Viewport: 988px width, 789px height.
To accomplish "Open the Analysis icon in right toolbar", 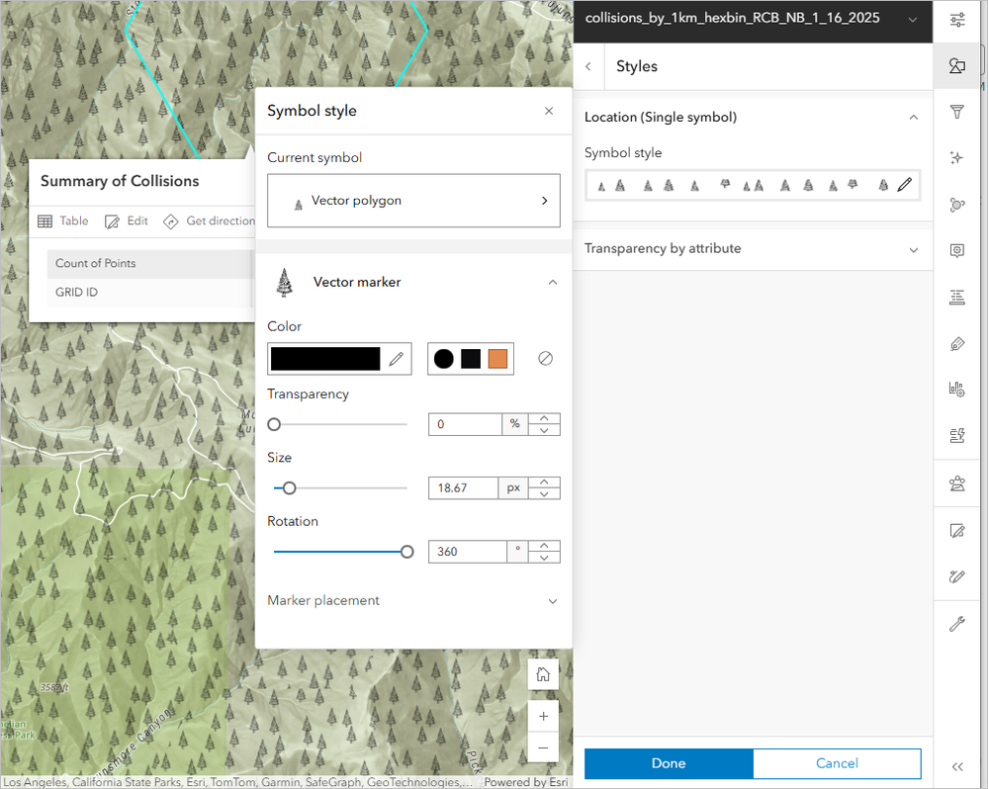I will click(x=957, y=435).
